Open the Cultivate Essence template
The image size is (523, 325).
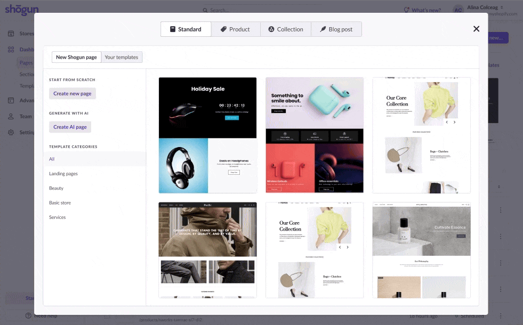point(421,249)
